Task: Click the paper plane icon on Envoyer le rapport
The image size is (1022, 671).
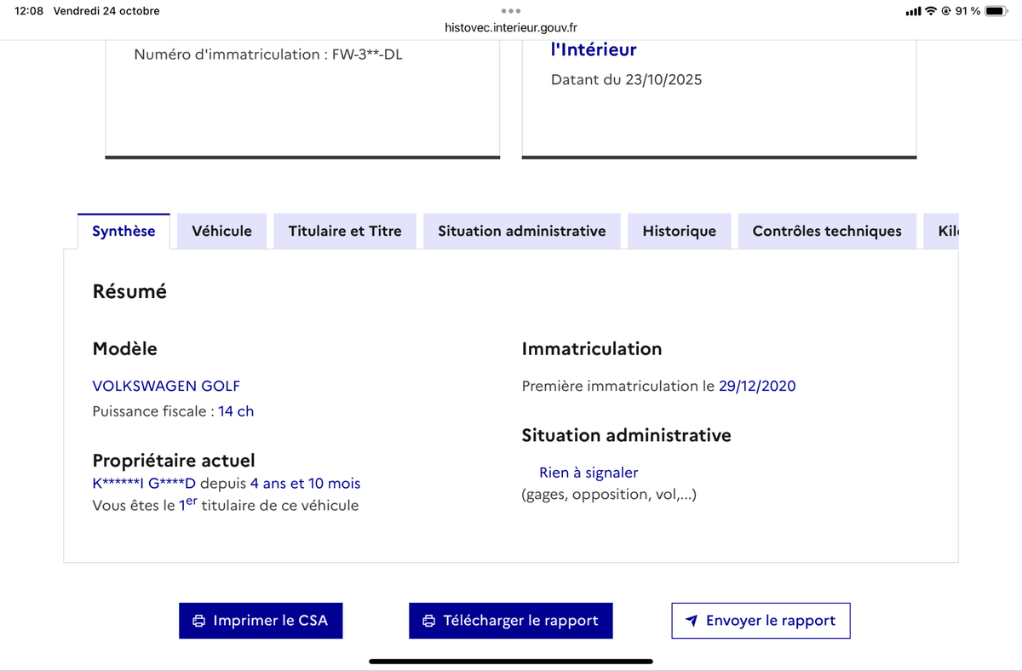Action: click(x=692, y=621)
